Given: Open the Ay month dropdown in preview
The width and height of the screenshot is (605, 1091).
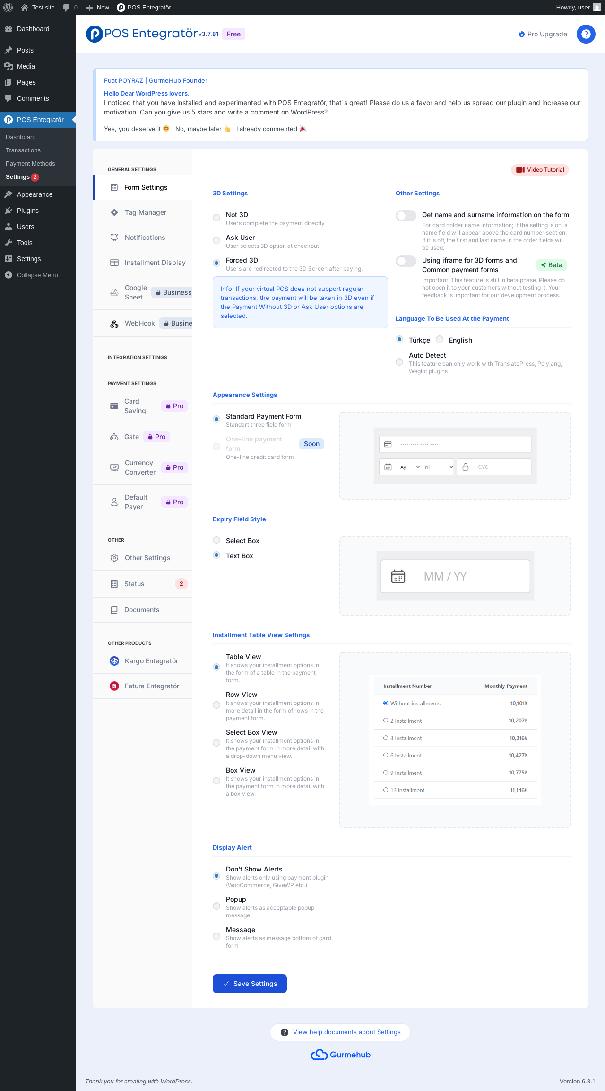Looking at the screenshot, I should (x=410, y=467).
